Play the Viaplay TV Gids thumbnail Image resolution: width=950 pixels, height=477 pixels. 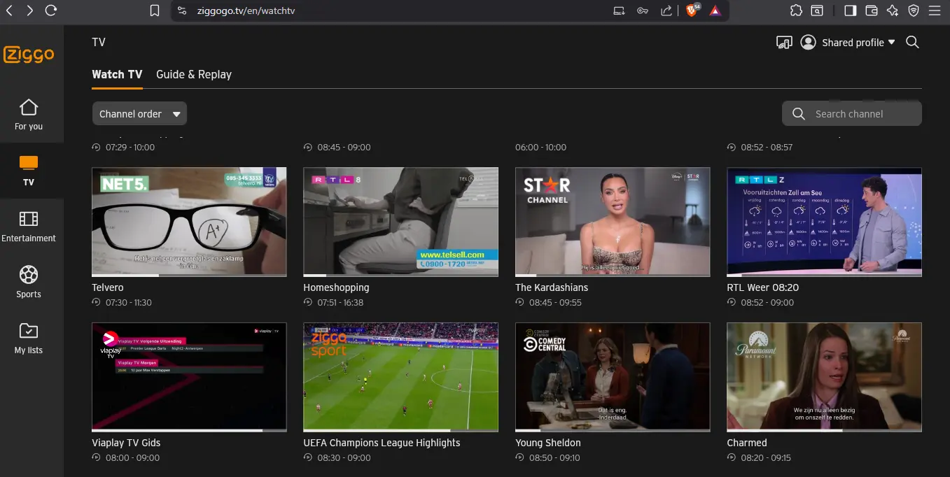[x=189, y=377]
